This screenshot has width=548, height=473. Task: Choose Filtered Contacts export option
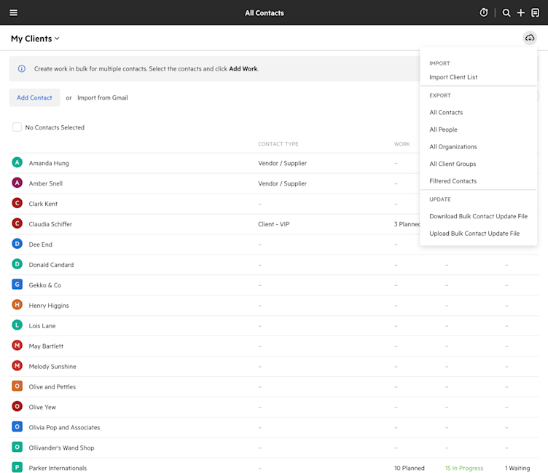453,180
